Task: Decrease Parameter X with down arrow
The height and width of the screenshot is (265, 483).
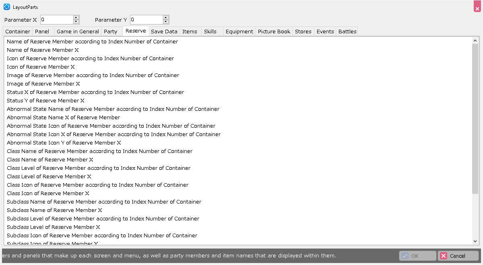Action: (76, 22)
